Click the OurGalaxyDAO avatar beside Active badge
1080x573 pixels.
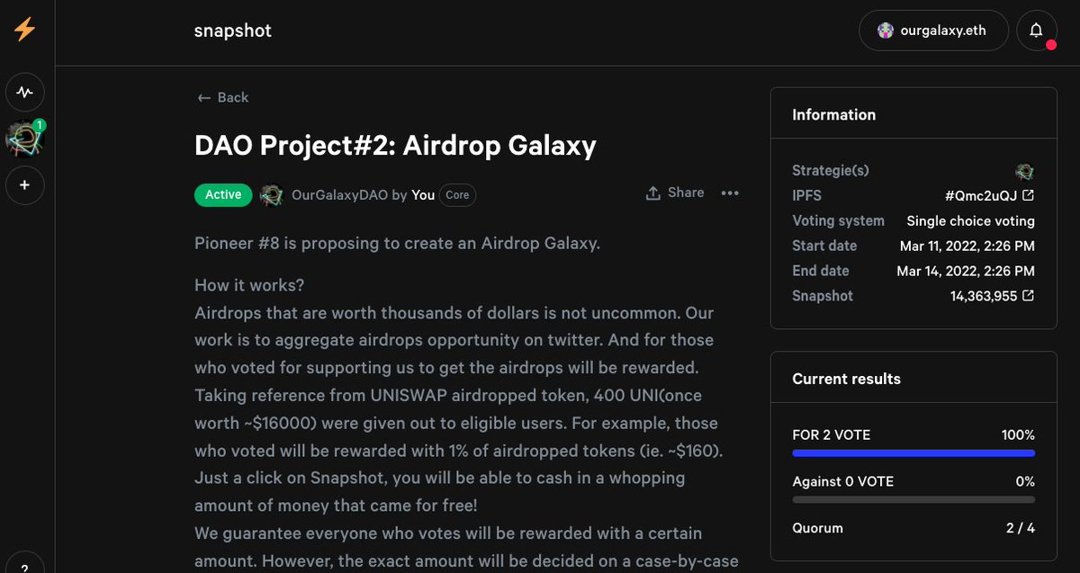coord(273,194)
